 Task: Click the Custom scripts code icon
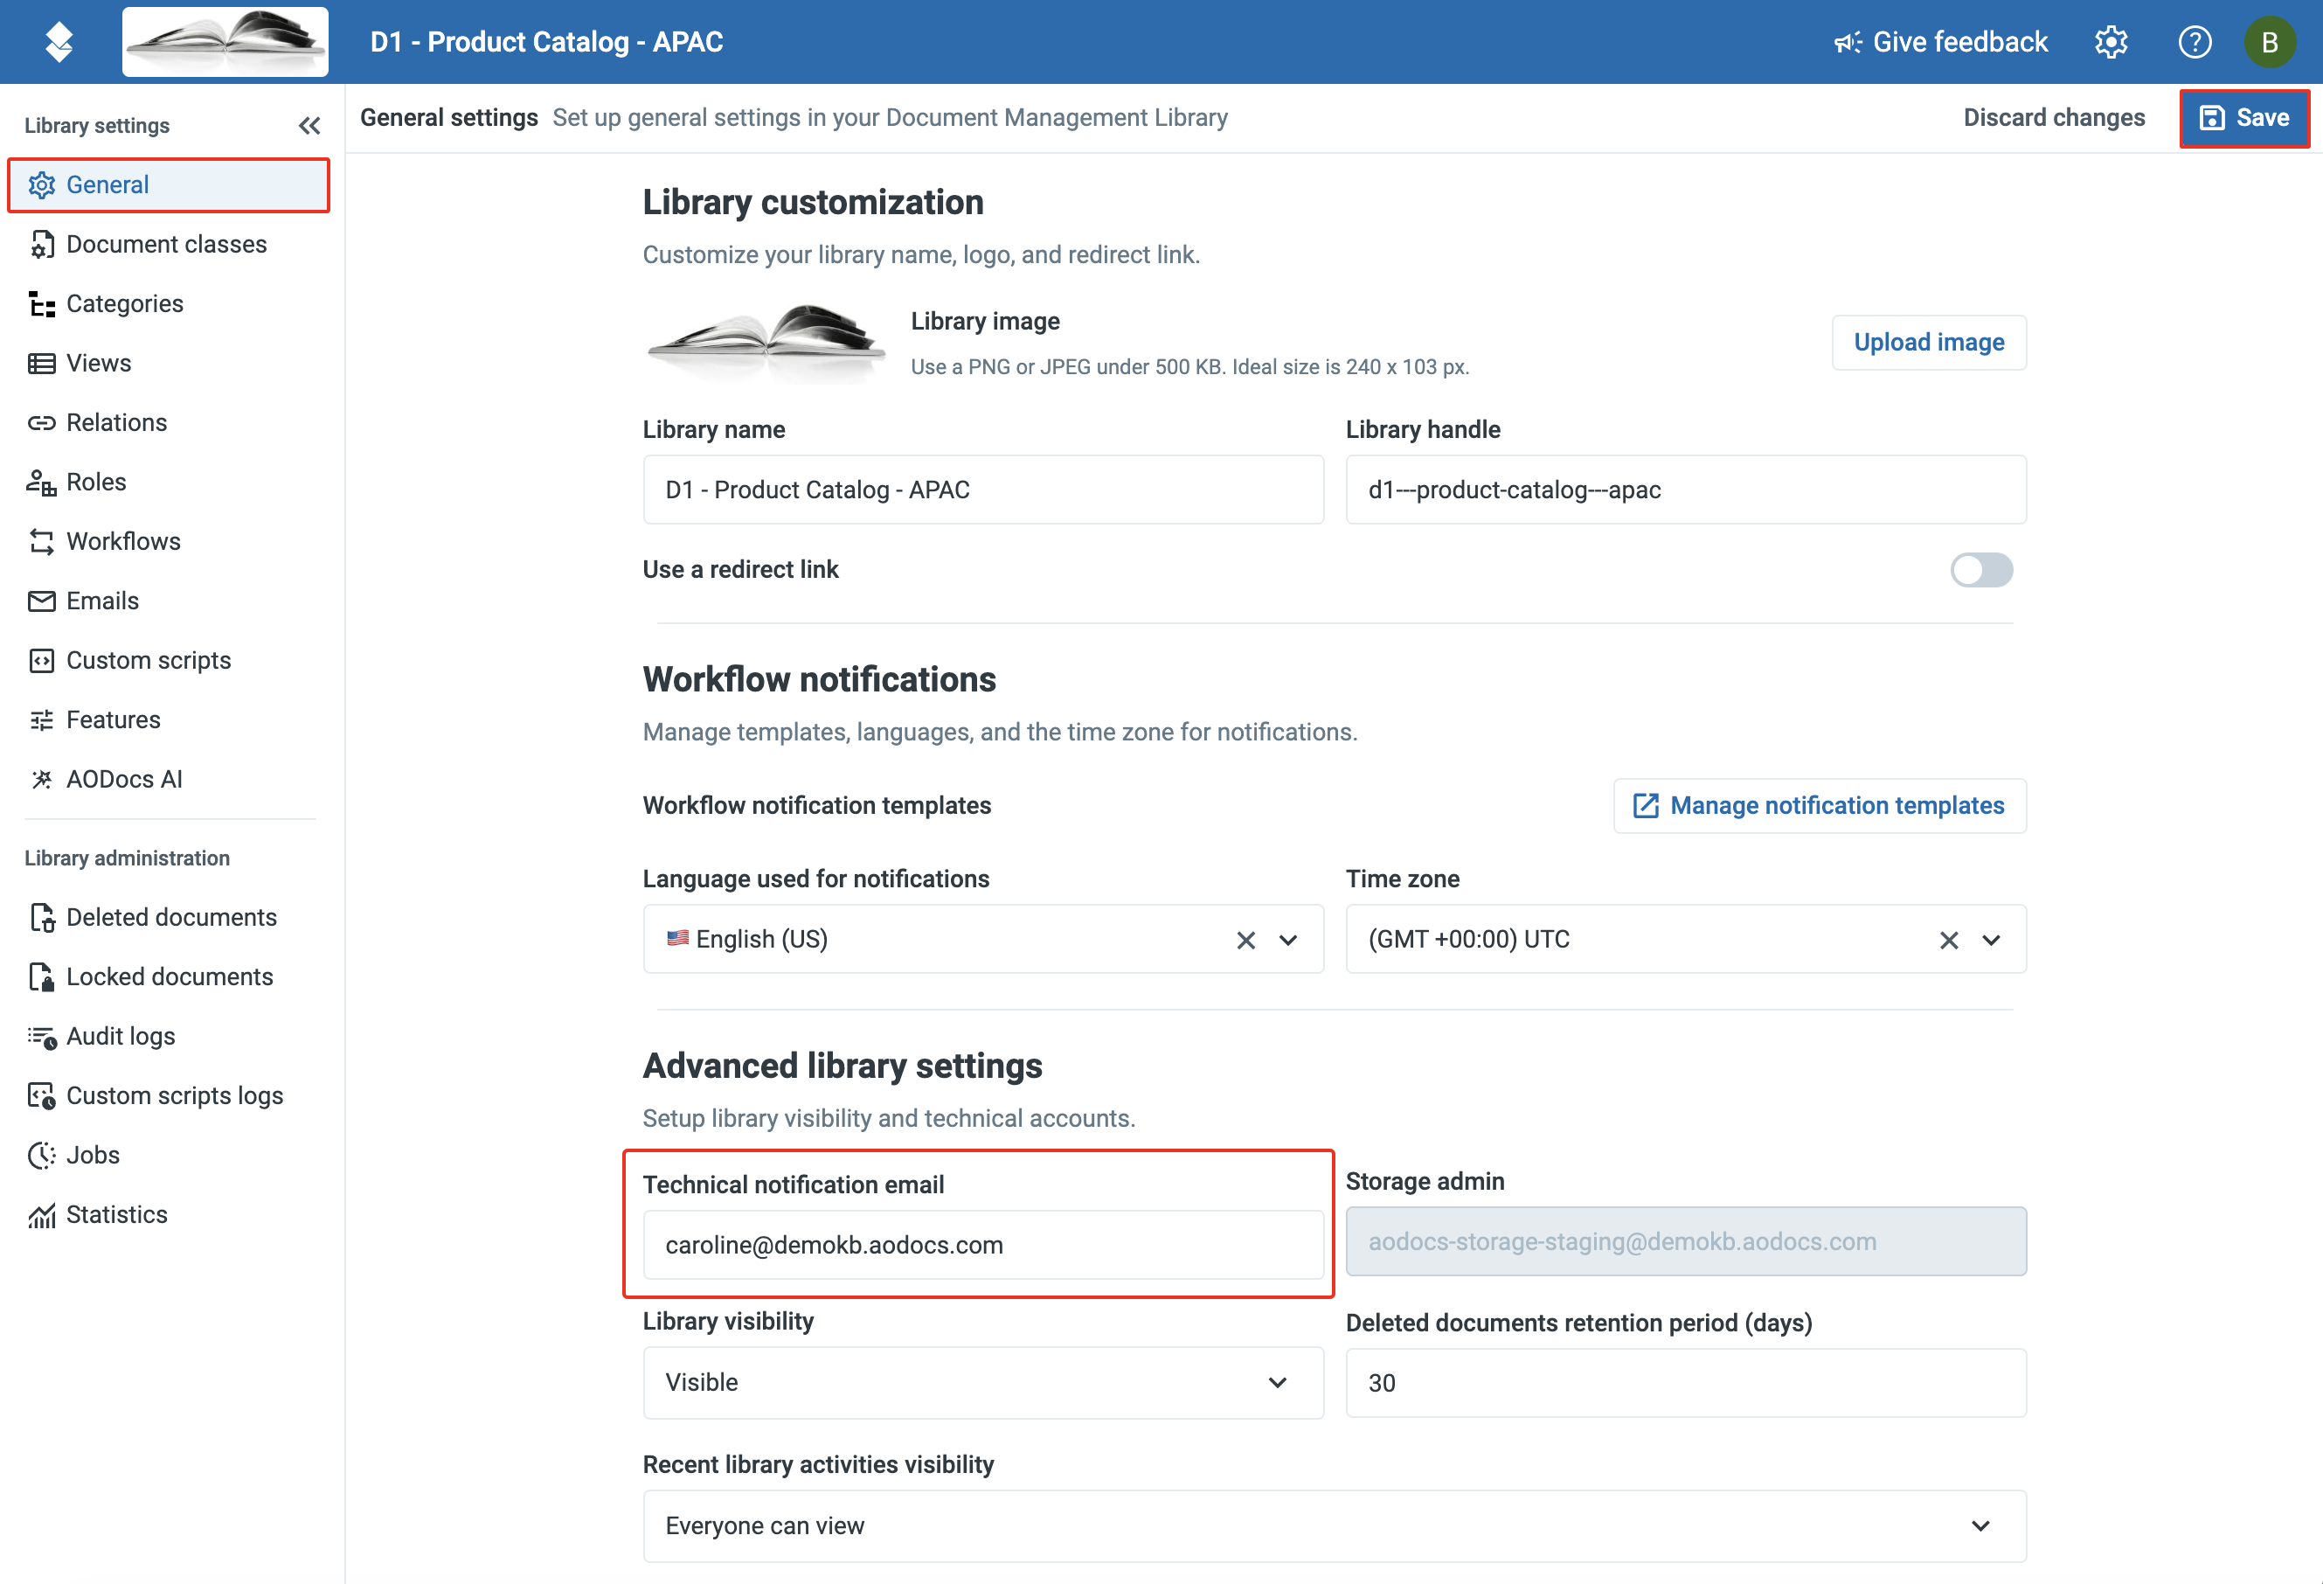42,661
